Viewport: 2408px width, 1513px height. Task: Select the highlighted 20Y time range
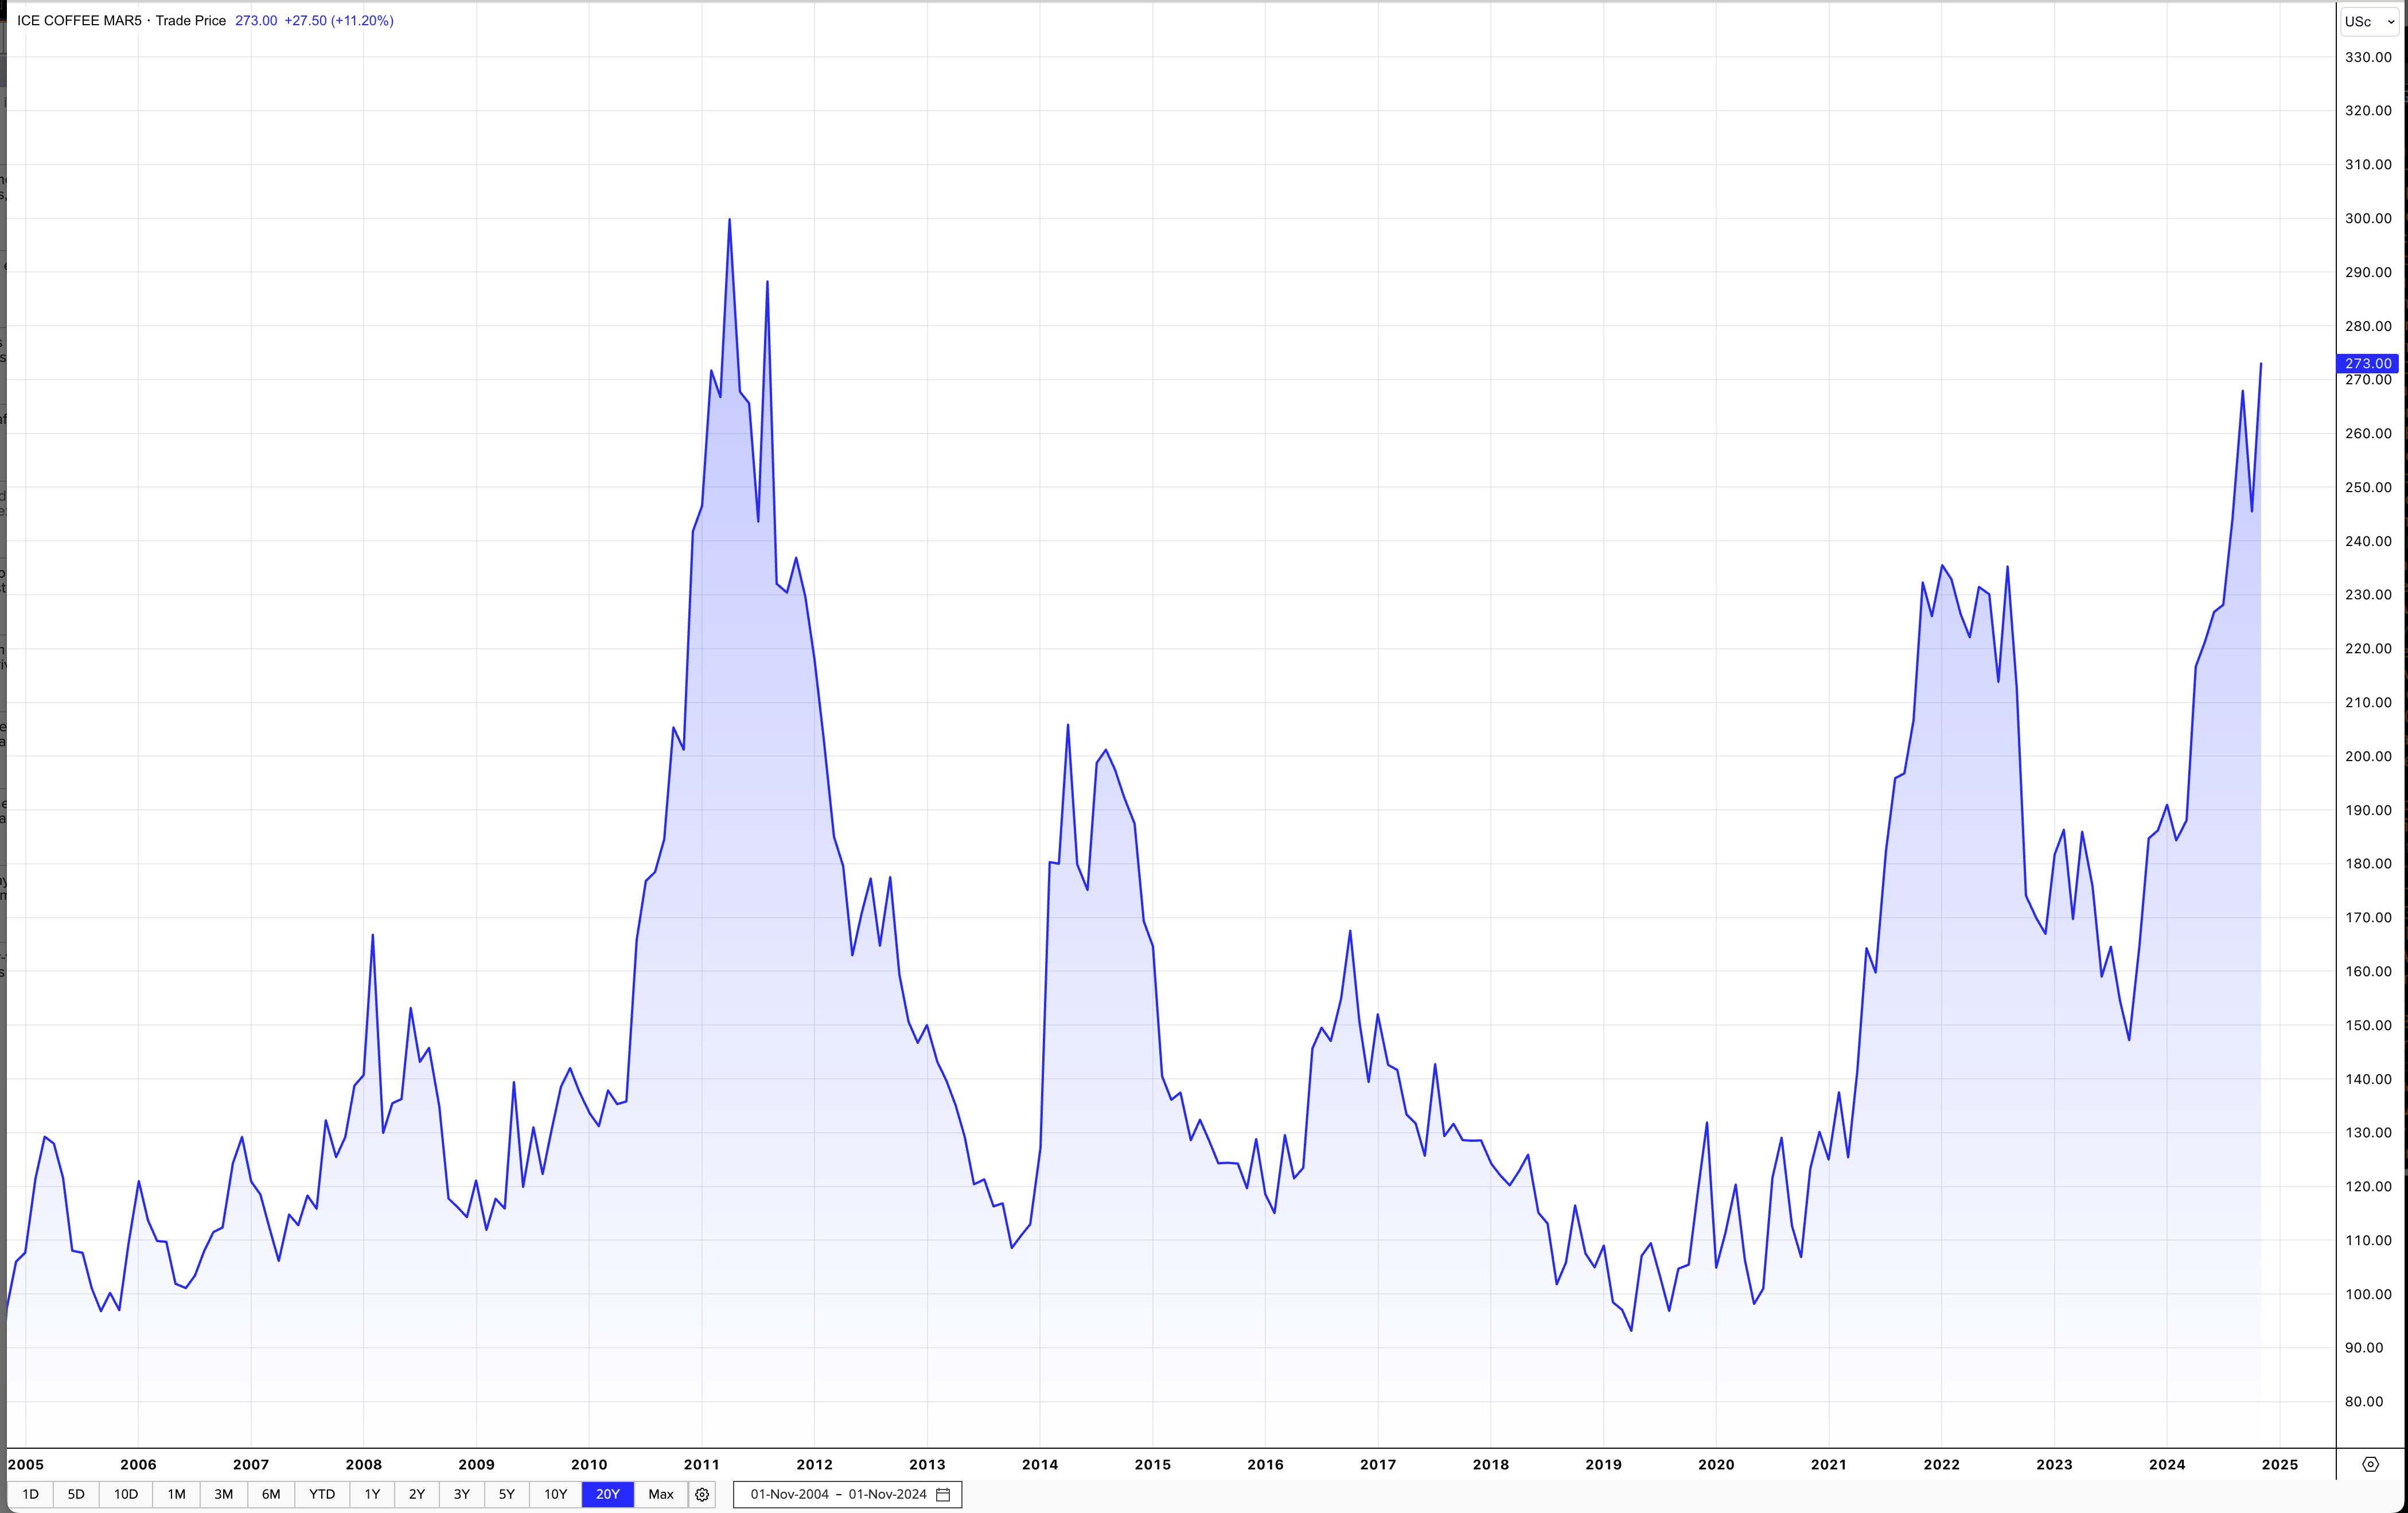(x=608, y=1494)
